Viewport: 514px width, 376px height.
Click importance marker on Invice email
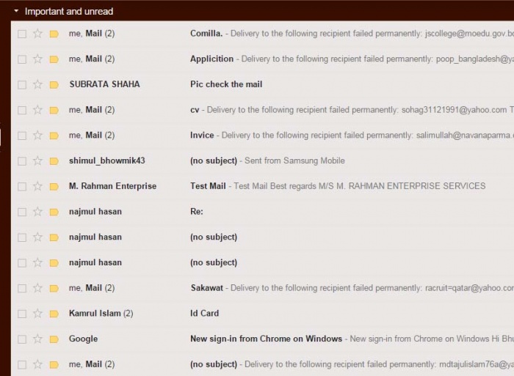(54, 136)
